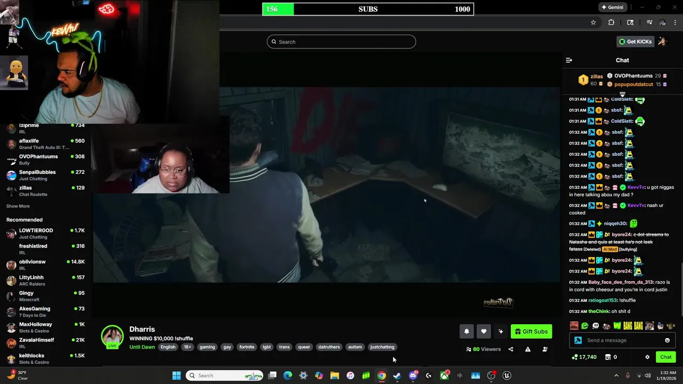683x384 pixels.
Task: Open the Chrome extensions puzzle icon
Action: click(x=611, y=22)
